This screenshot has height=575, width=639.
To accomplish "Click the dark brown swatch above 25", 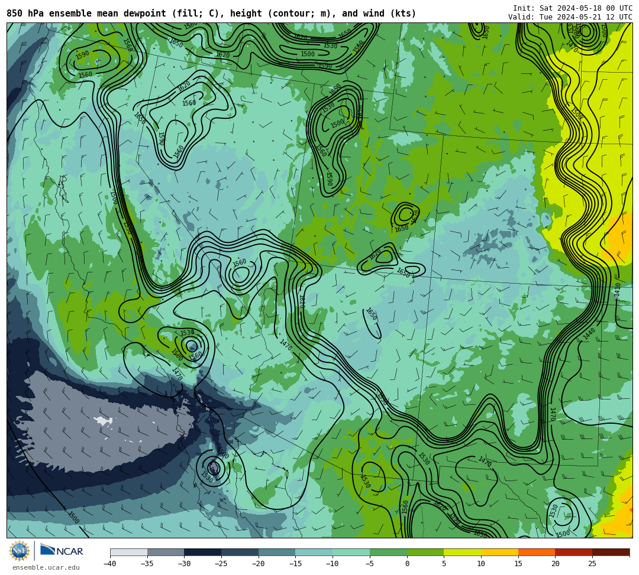I will (x=611, y=552).
